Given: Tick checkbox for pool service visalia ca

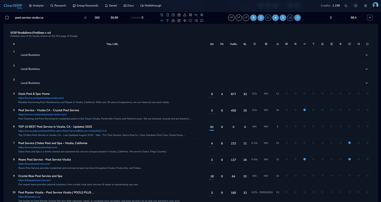Looking at the screenshot, I should tap(7, 18).
